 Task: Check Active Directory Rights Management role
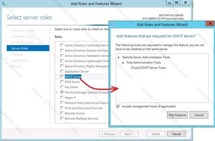coord(62,66)
